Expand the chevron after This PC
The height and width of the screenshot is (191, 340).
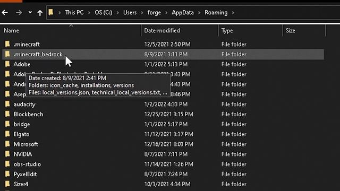coord(89,13)
